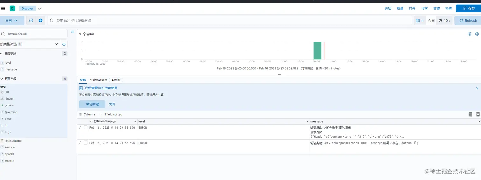Open the chart settings gear icon
The image size is (481, 180).
coord(477,34)
